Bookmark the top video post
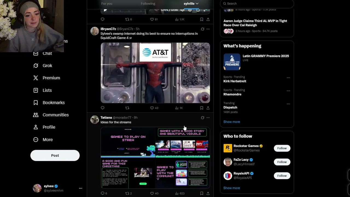This screenshot has height=197, width=350. [x=202, y=19]
